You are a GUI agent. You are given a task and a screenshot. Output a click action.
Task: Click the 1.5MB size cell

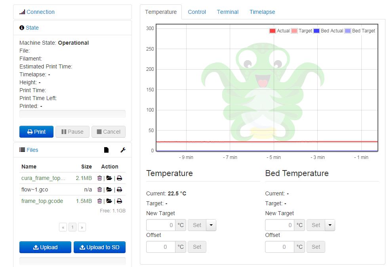pos(84,201)
